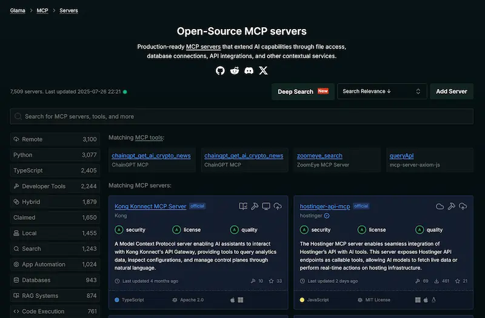Click the Deep Search button
This screenshot has height=318, width=485.
(x=303, y=91)
